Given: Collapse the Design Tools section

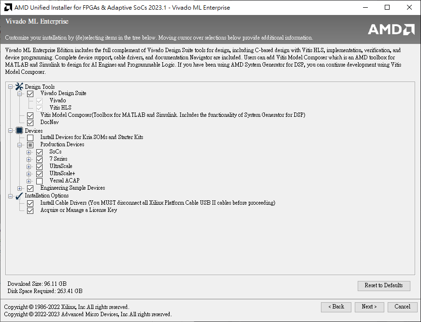Looking at the screenshot, I should coord(11,86).
